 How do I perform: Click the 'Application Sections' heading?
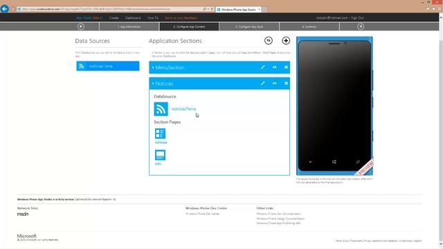pos(175,41)
